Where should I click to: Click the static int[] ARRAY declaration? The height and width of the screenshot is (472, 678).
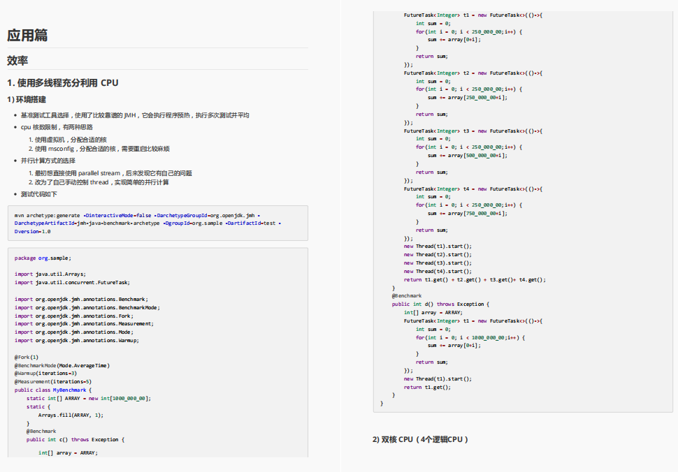89,398
